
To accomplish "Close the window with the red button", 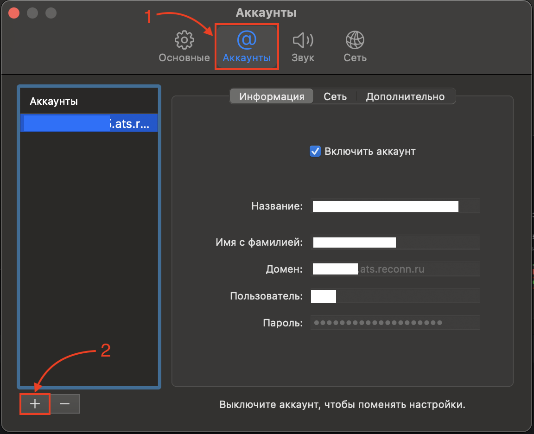I will (14, 13).
